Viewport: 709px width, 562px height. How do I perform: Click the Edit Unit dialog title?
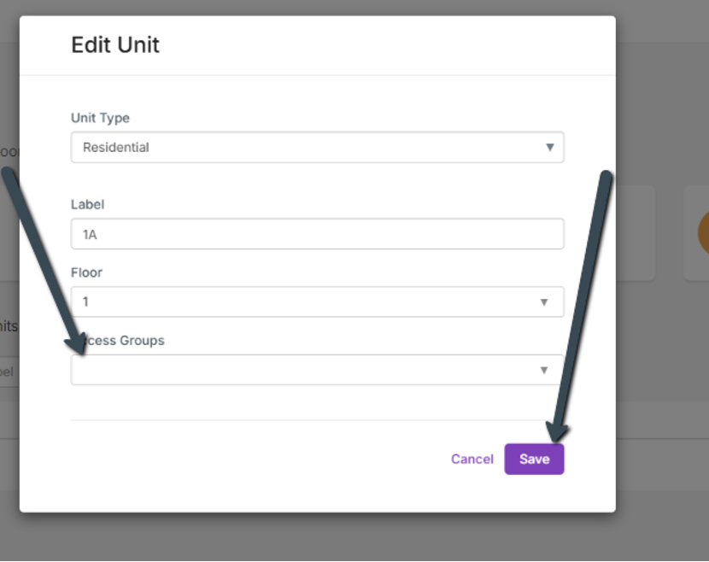(115, 44)
